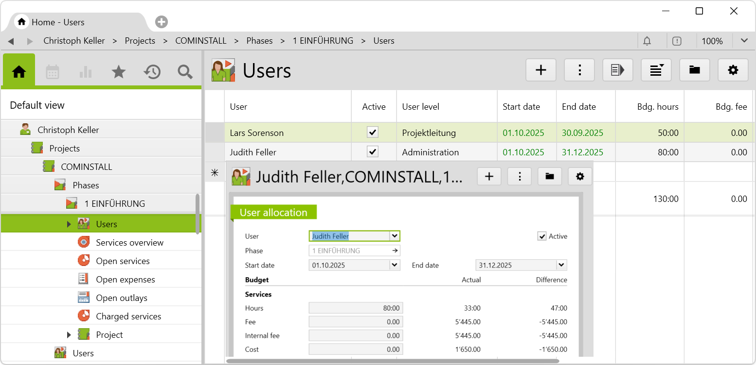756x365 pixels.
Task: Toggle Active checkbox in User allocation form
Action: coord(541,236)
